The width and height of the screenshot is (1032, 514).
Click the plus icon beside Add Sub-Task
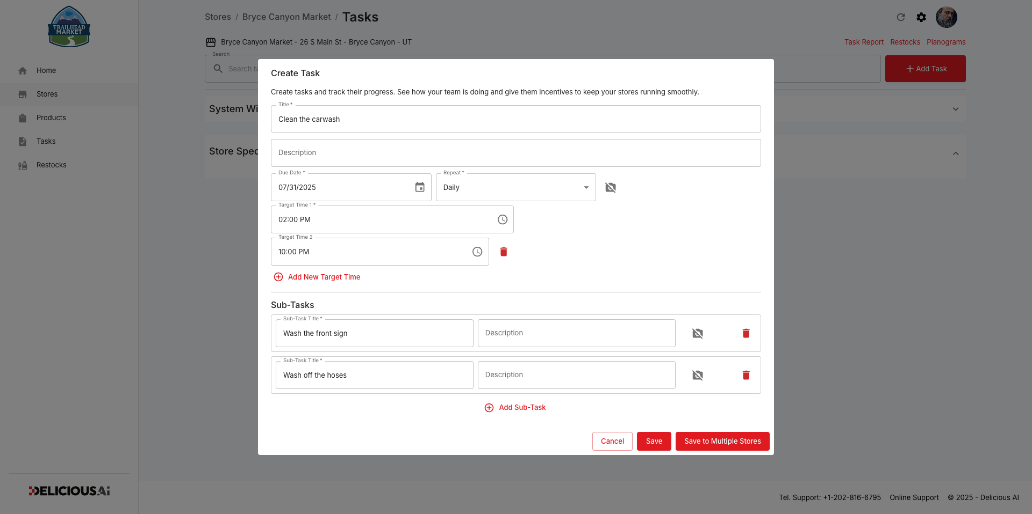(489, 408)
